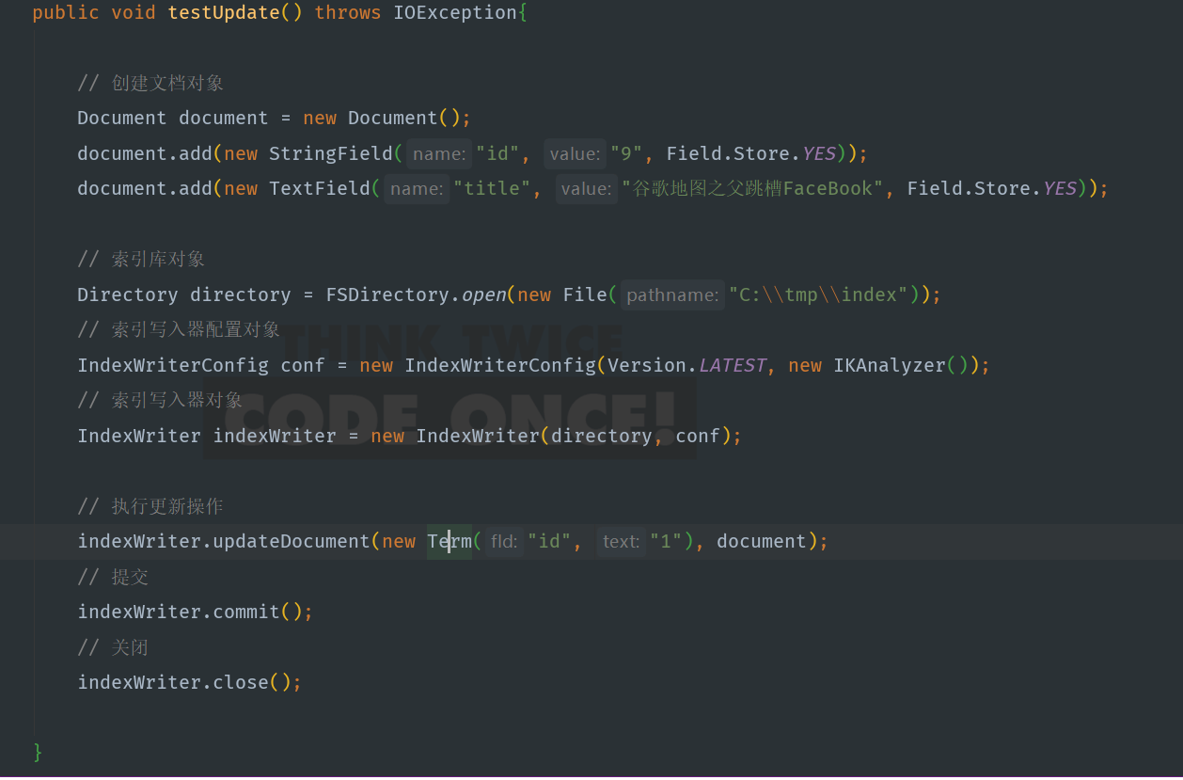Screen dimensions: 1183x780
Task: Click the Directory type in the directory declaration
Action: click(x=128, y=294)
